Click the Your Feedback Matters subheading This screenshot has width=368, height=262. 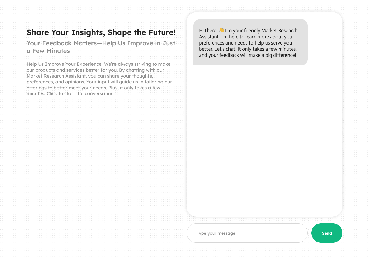(101, 47)
